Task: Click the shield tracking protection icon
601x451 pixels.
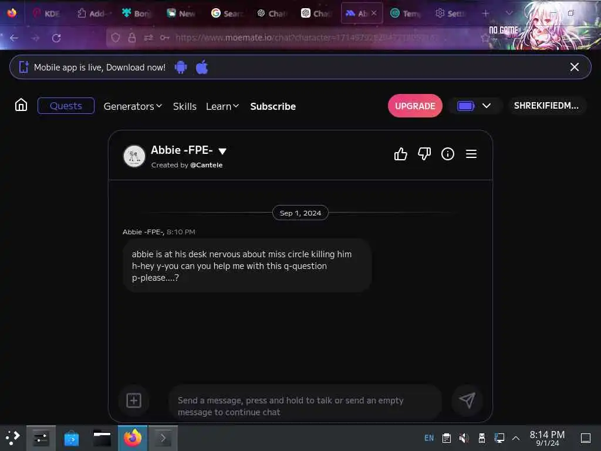Action: point(116,38)
